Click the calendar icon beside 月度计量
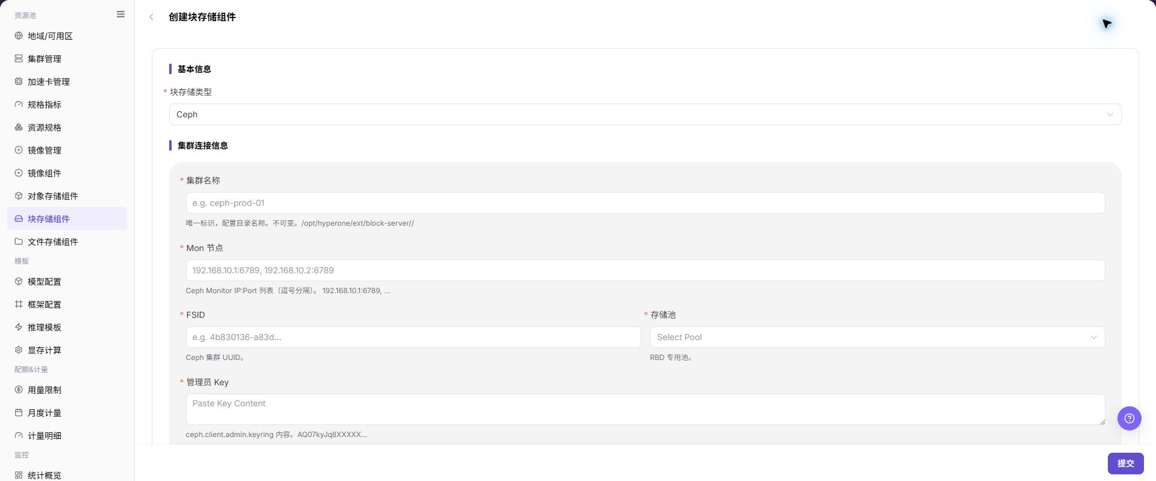 [x=19, y=413]
